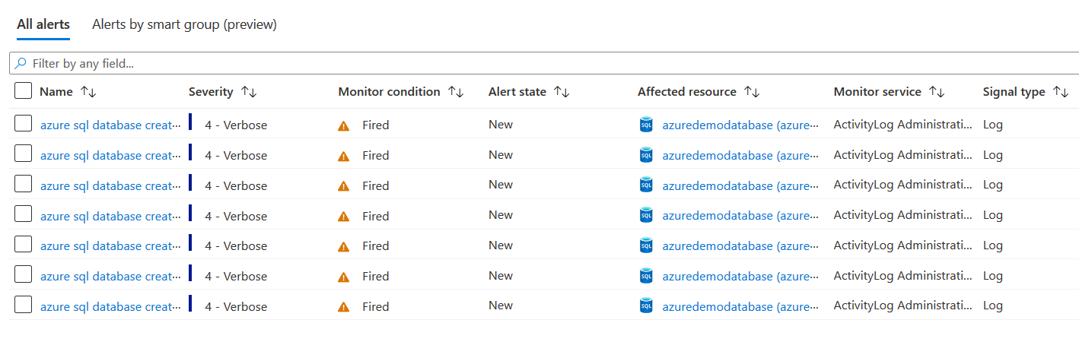Sort by Monitor service column arrows
Image resolution: width=1079 pixels, height=342 pixels.
point(937,92)
